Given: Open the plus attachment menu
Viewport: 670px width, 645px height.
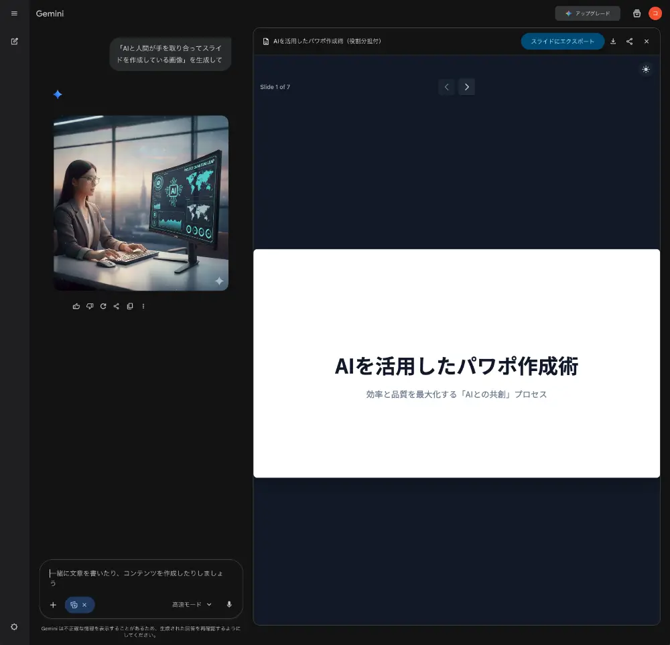Looking at the screenshot, I should (x=53, y=605).
